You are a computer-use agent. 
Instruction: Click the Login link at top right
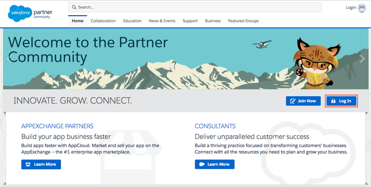tap(351, 7)
